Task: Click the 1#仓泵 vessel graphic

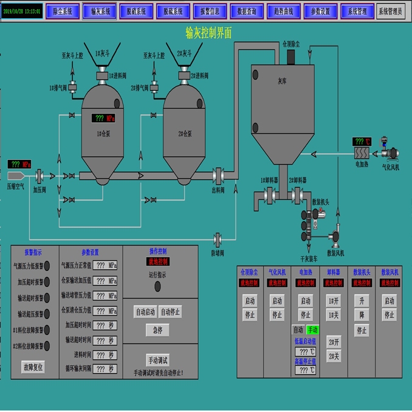Action: coord(103,135)
